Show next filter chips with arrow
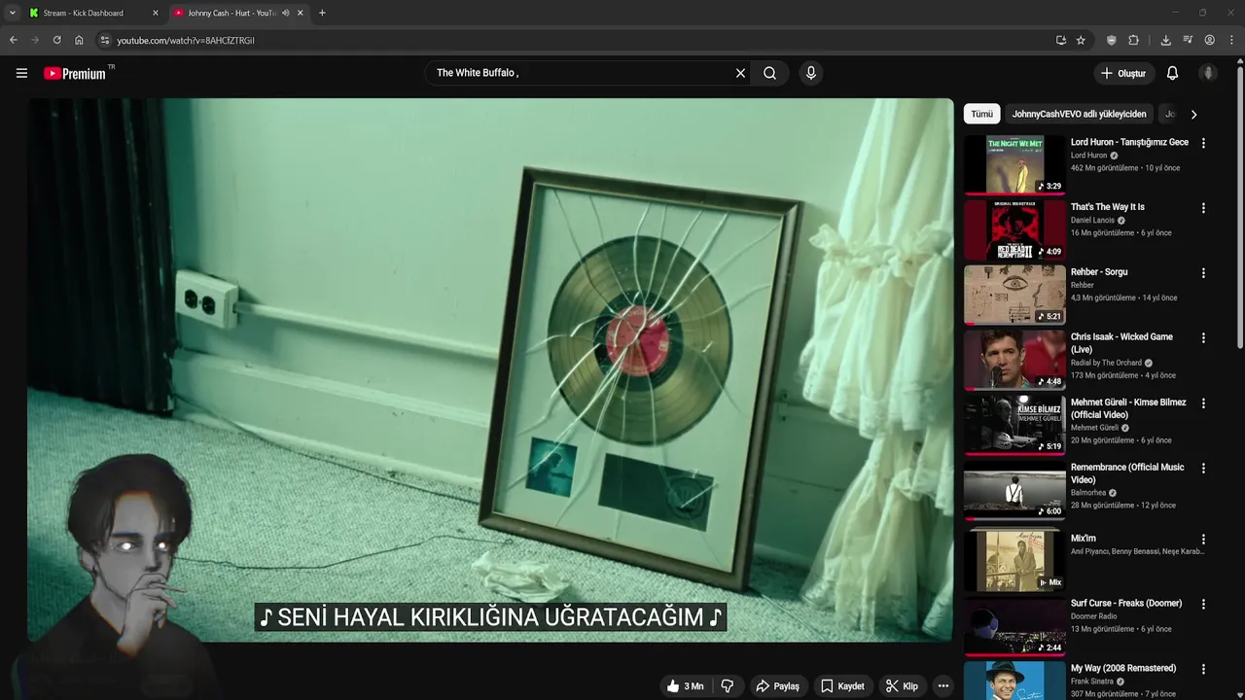The image size is (1245, 700). [x=1193, y=114]
